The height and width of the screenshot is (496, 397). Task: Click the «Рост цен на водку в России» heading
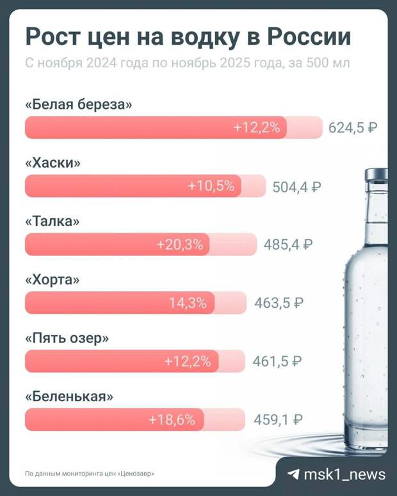[188, 37]
